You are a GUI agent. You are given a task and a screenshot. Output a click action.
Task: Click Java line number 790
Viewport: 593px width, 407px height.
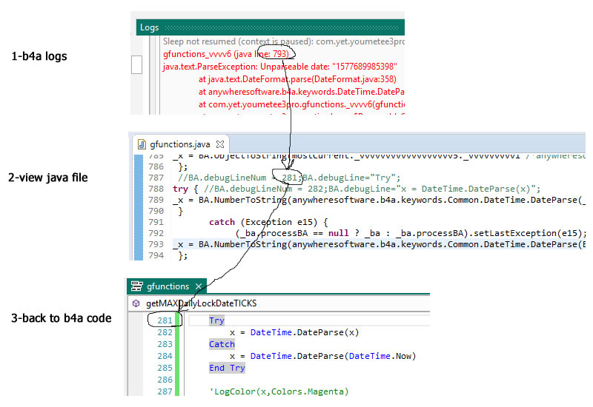(x=156, y=211)
